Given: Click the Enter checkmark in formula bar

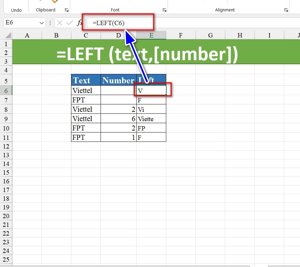Looking at the screenshot, I should [69, 23].
